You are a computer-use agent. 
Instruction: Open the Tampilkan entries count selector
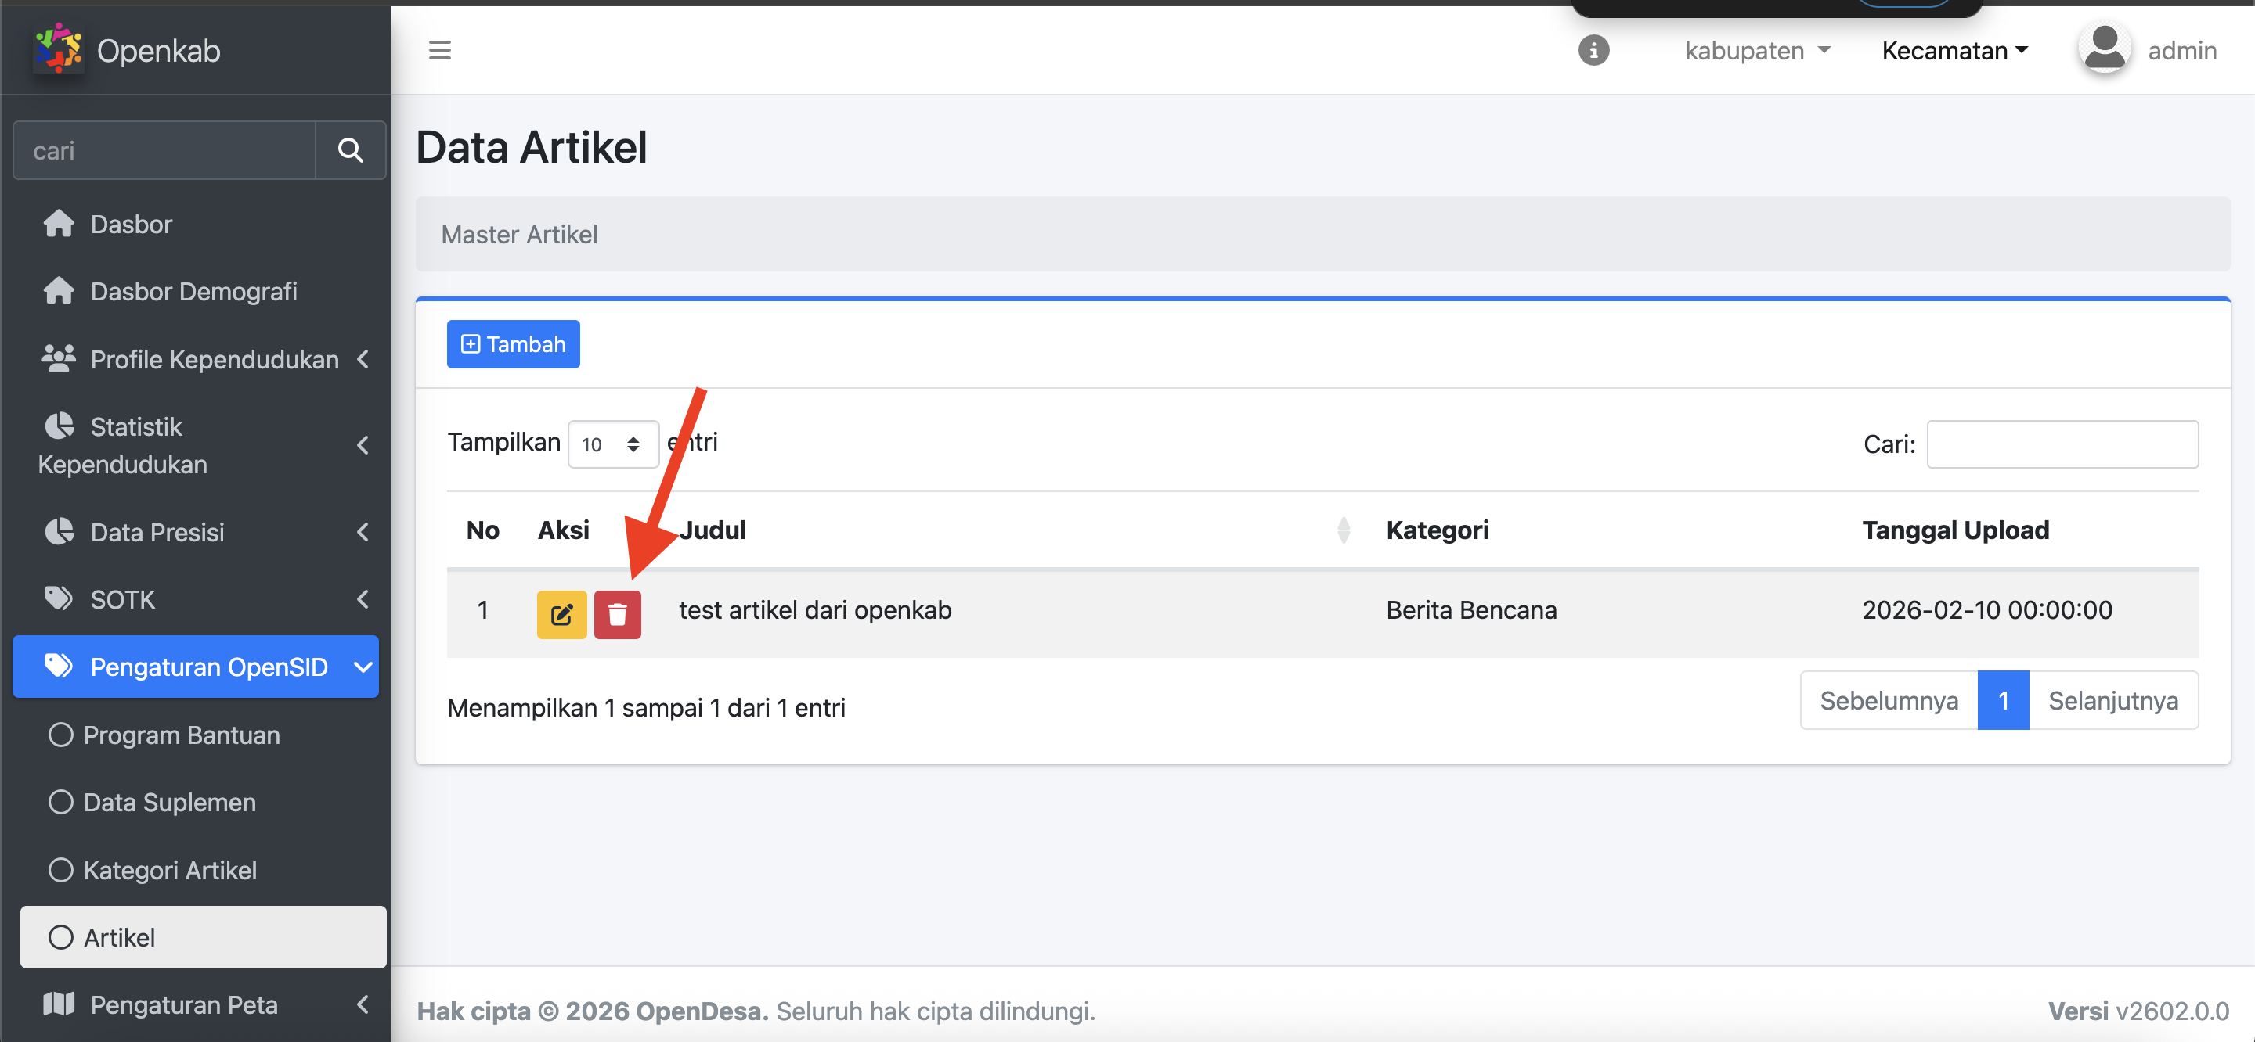pyautogui.click(x=612, y=444)
